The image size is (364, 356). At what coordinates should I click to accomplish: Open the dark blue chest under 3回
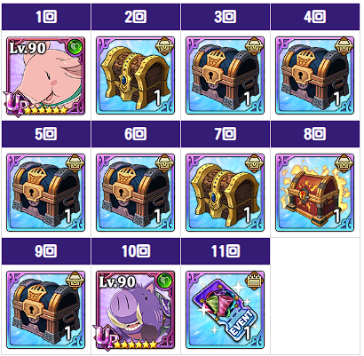(225, 75)
